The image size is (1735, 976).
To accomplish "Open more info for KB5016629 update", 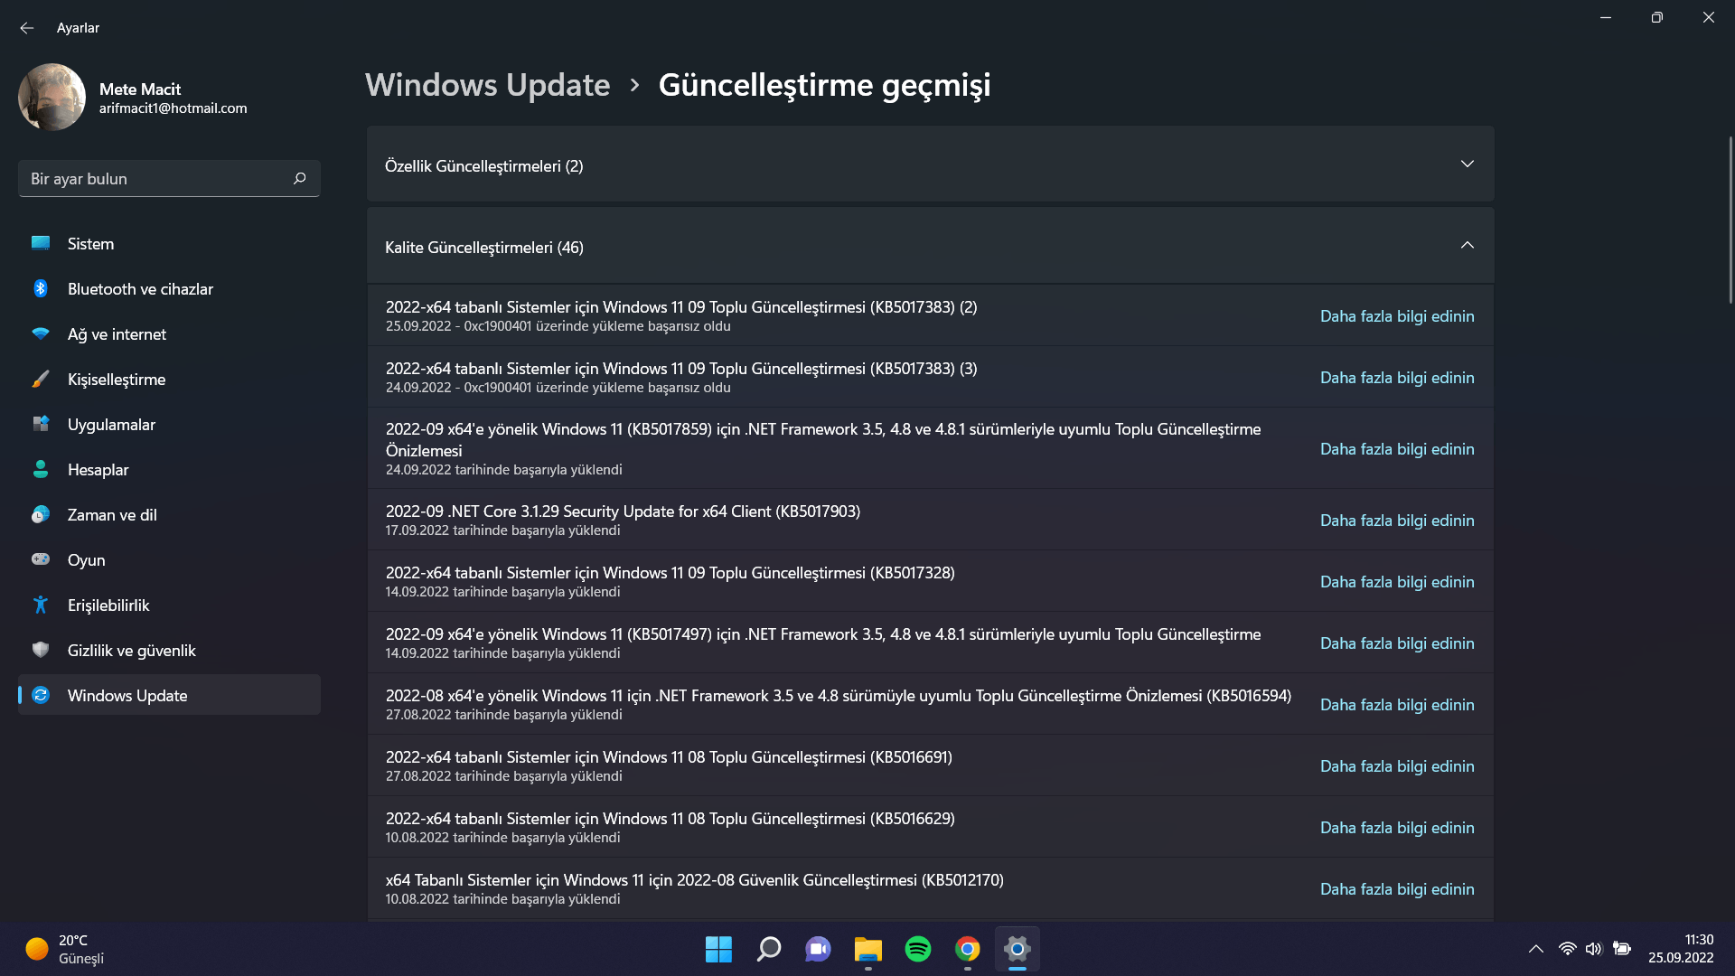I will click(1396, 828).
